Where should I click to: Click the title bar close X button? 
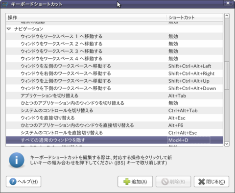228,3
